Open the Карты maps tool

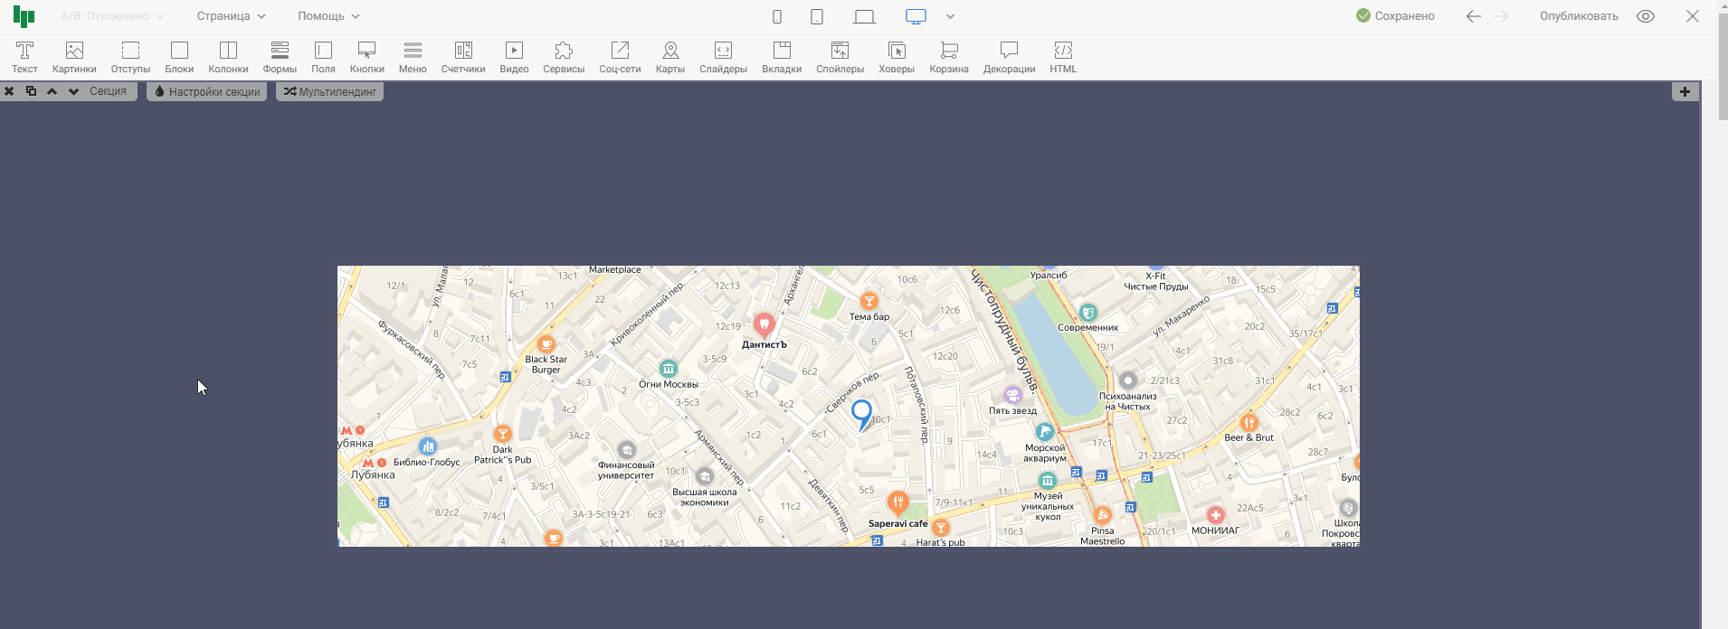tap(669, 57)
